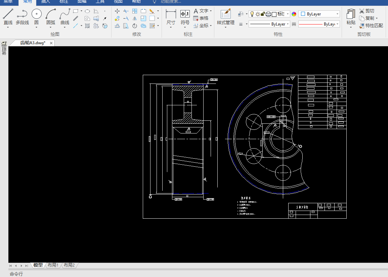The width and height of the screenshot is (388, 277).
Task: Toggle layer lock padlock icon
Action: tap(263, 14)
